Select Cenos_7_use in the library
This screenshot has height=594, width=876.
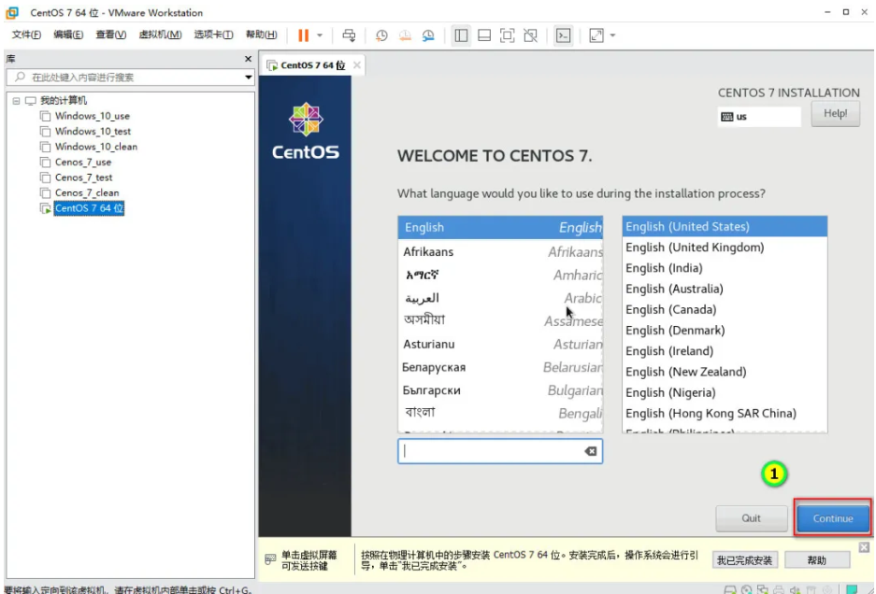(83, 162)
